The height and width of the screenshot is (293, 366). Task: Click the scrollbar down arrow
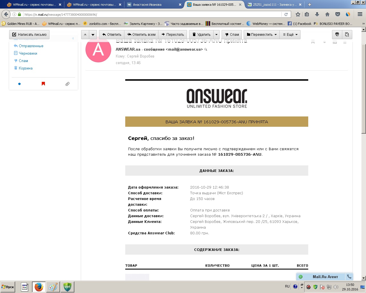364,278
